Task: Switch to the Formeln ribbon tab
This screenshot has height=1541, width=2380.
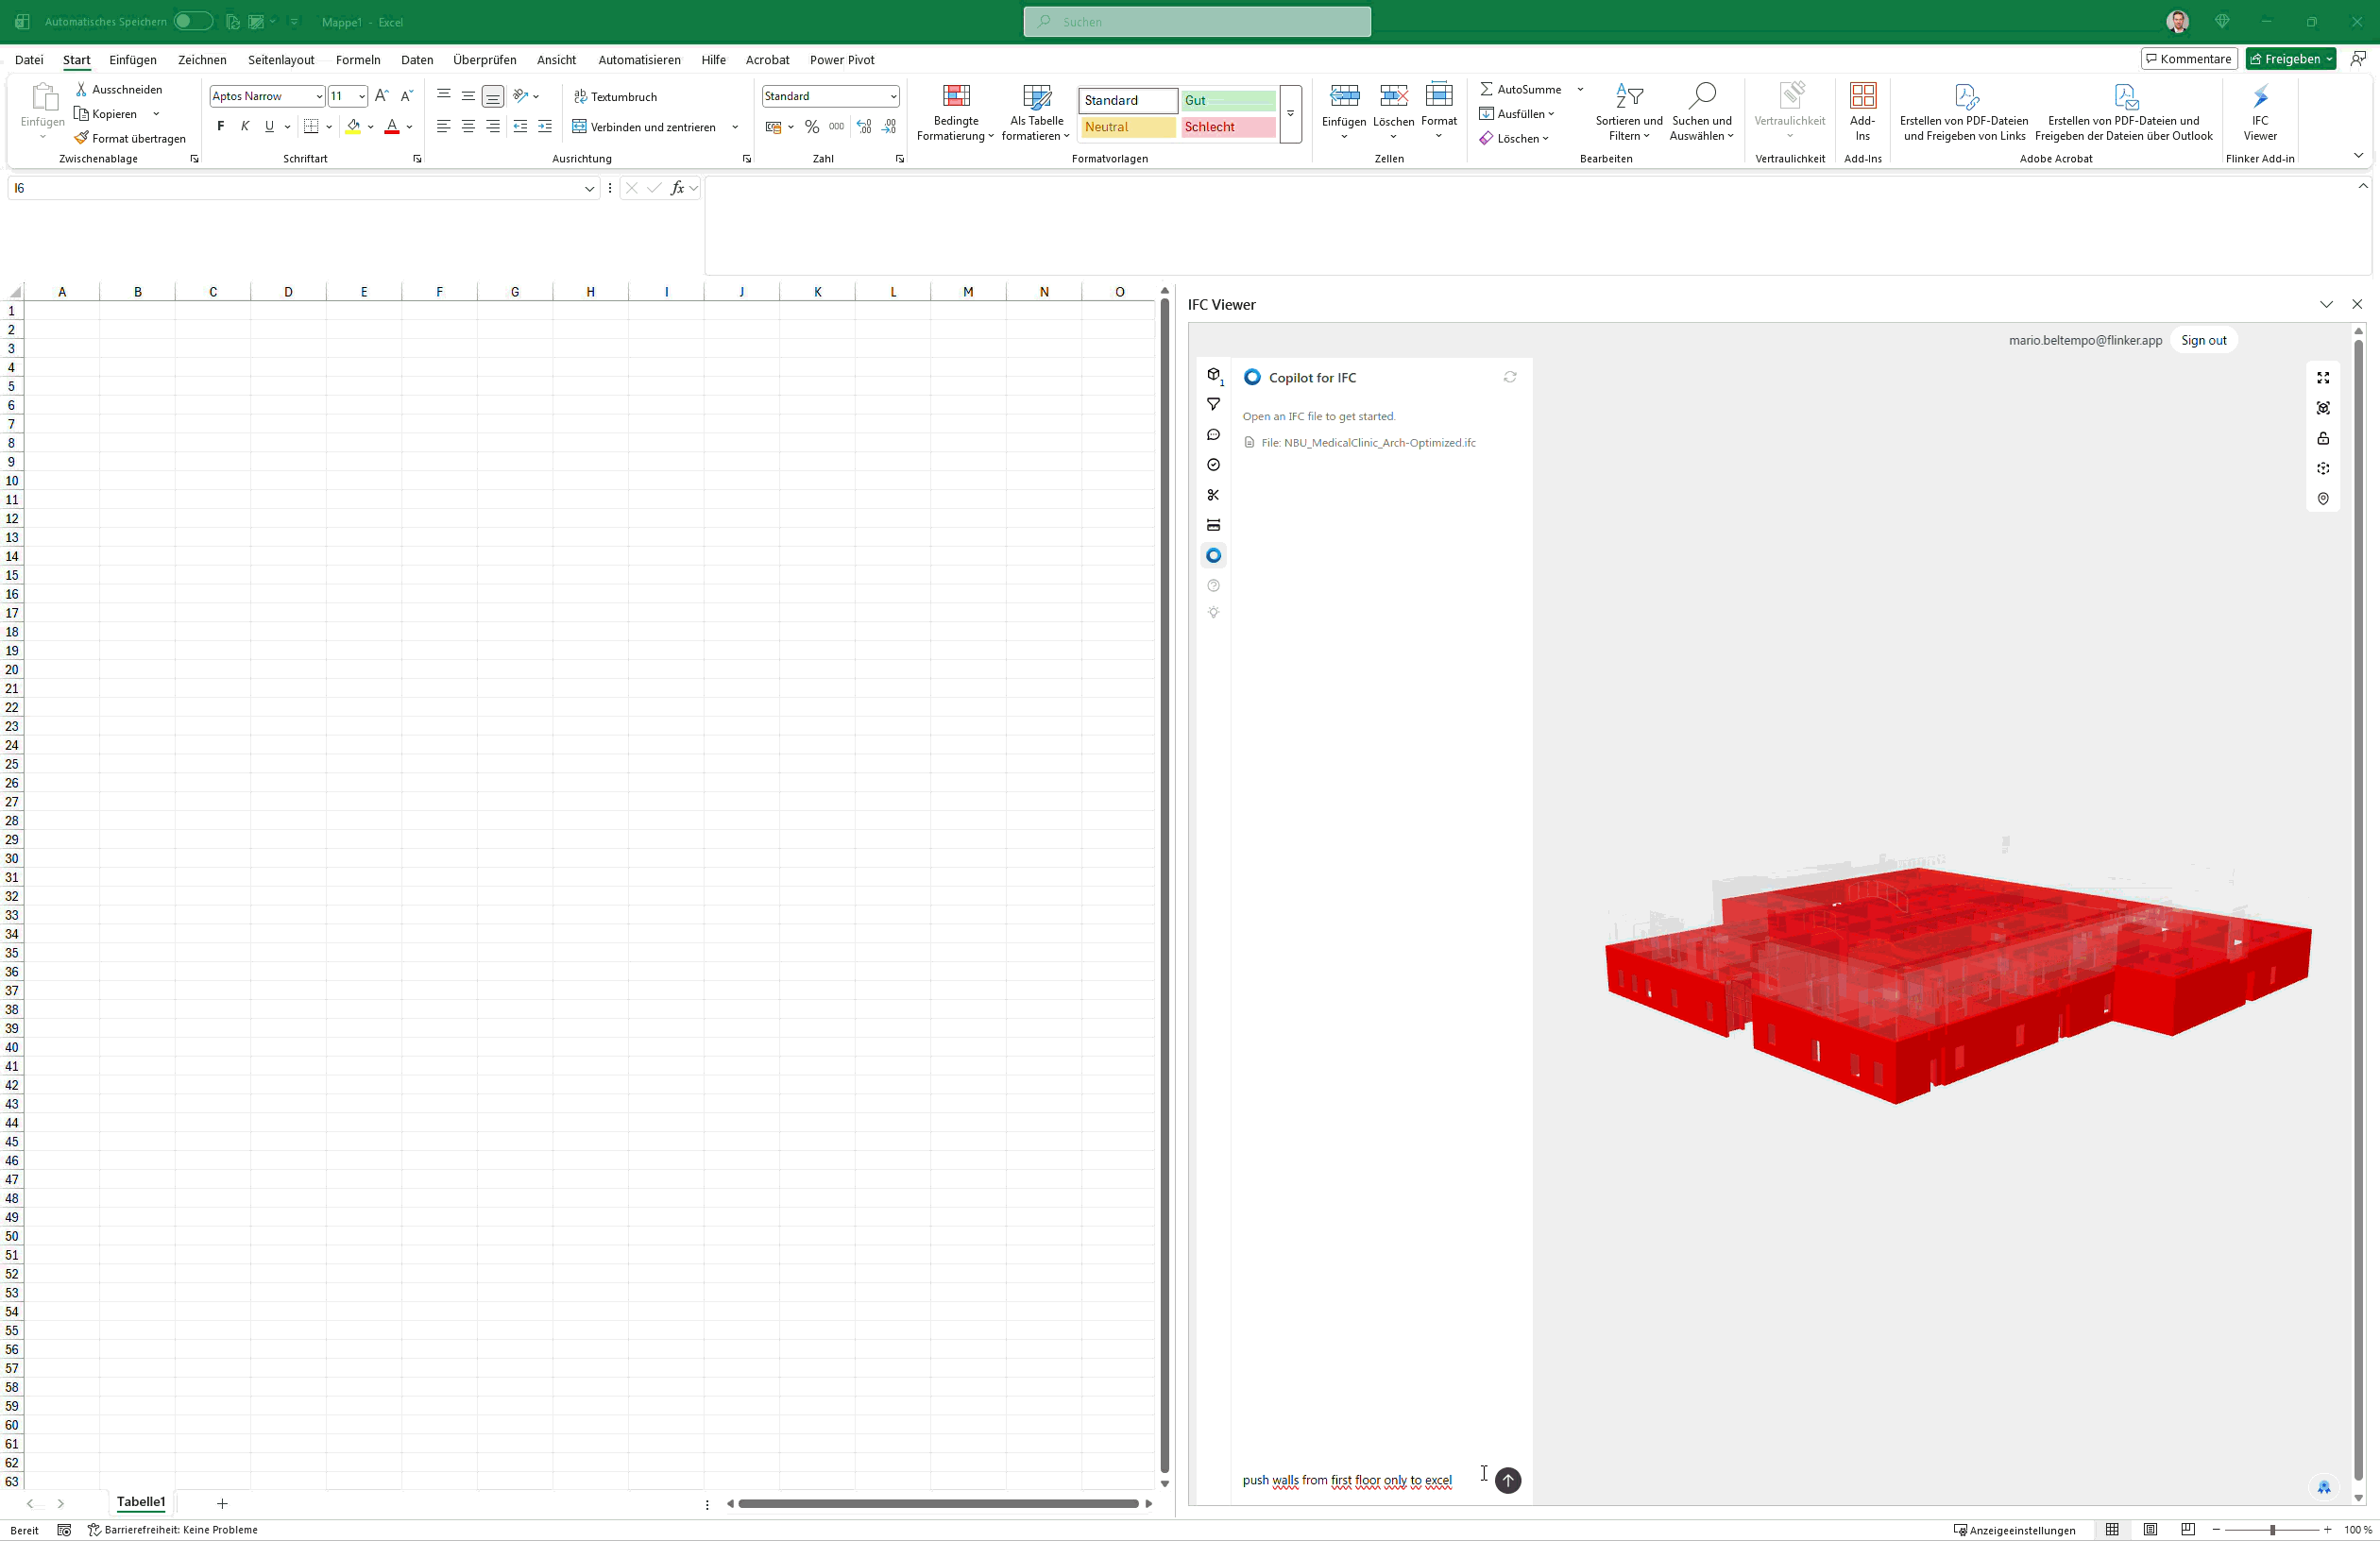Action: pos(357,60)
